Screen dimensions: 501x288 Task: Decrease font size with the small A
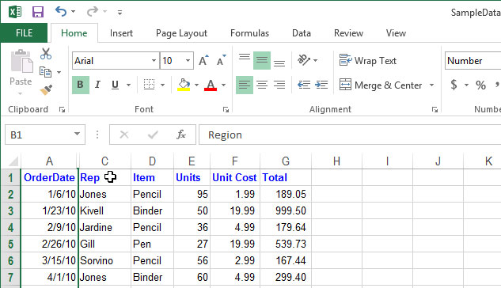pos(221,60)
